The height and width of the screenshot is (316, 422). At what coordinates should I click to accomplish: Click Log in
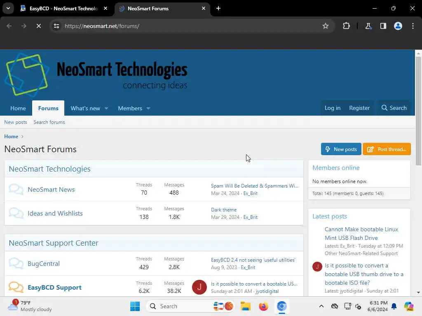[x=333, y=108]
